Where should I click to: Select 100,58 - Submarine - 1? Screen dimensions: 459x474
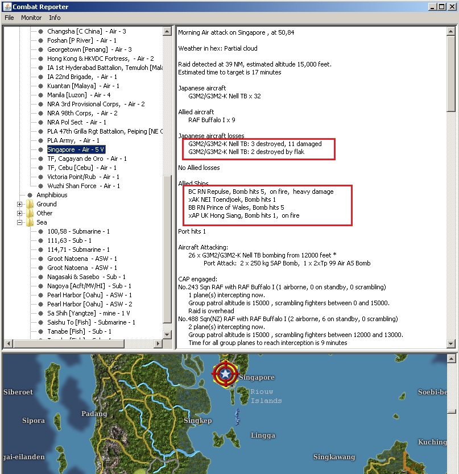pos(78,231)
